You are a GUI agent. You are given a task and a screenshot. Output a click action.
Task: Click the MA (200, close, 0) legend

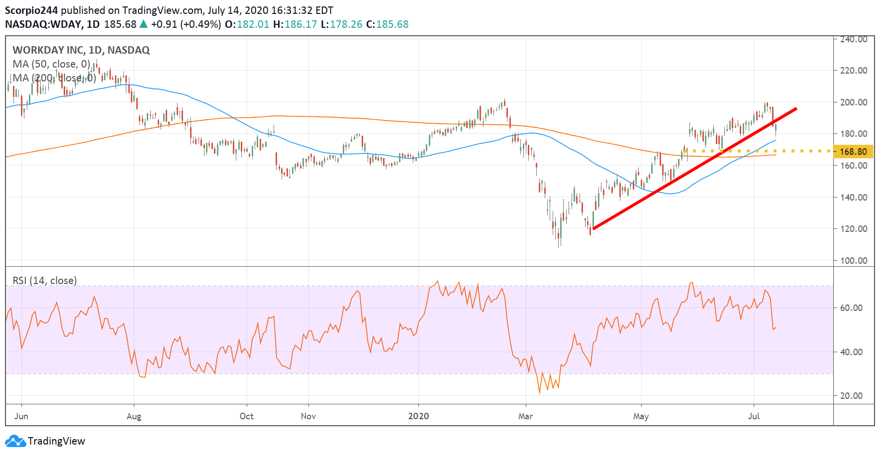[54, 78]
